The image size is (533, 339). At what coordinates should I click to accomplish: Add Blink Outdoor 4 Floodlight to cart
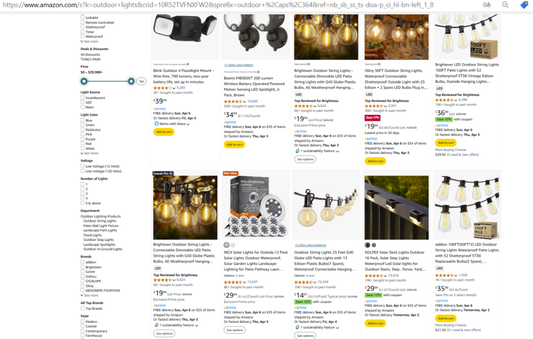[x=164, y=132]
